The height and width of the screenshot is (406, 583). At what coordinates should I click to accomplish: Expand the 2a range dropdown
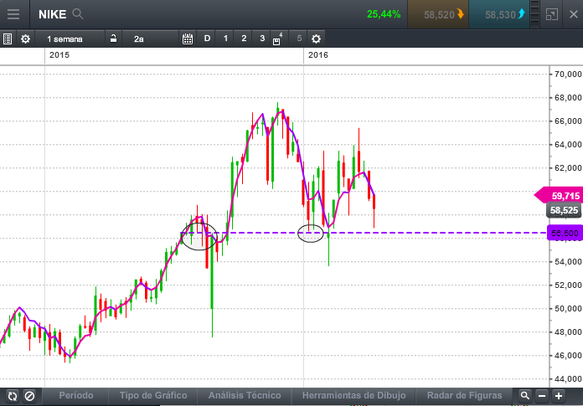(151, 39)
